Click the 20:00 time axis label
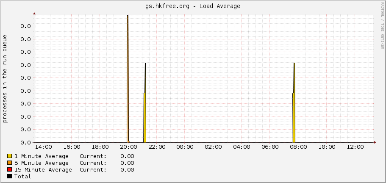 pyautogui.click(x=128, y=147)
